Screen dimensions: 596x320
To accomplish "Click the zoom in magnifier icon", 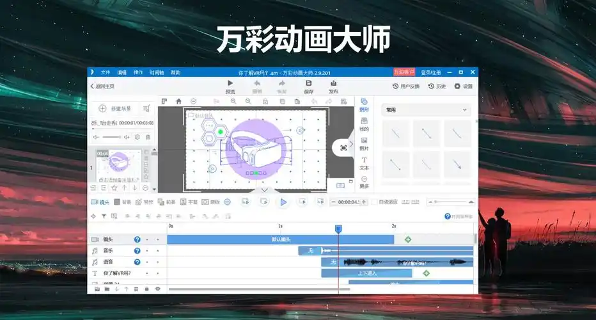I will tap(233, 101).
